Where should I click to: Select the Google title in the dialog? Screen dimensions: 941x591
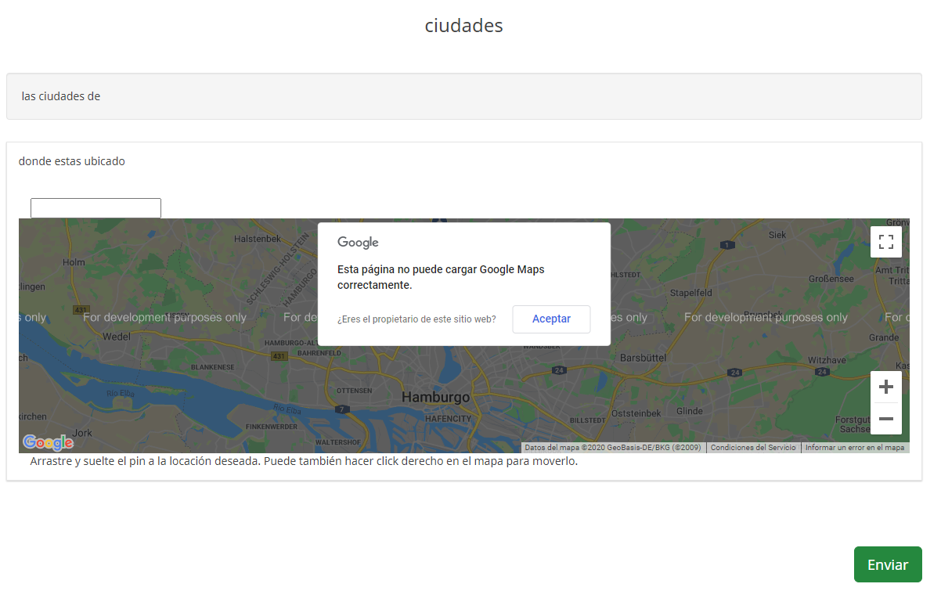tap(358, 243)
